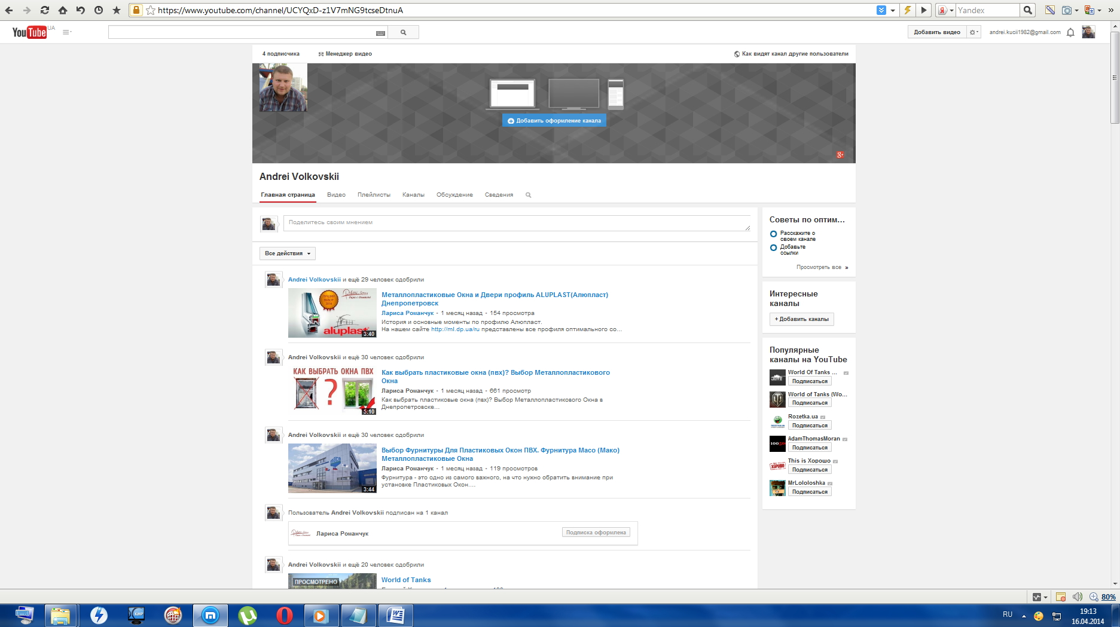
Task: Bookmark page with the outlined star icon
Action: click(x=151, y=10)
